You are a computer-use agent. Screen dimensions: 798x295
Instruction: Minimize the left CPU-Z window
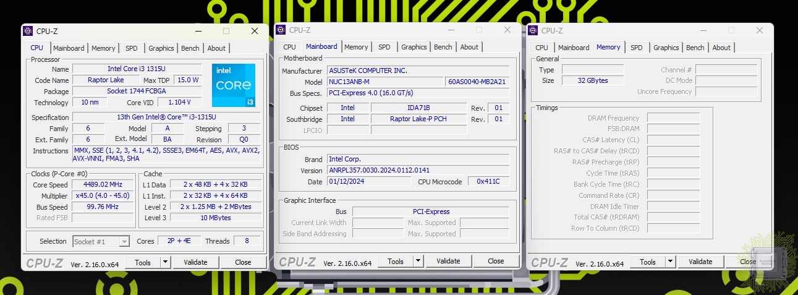(x=198, y=31)
